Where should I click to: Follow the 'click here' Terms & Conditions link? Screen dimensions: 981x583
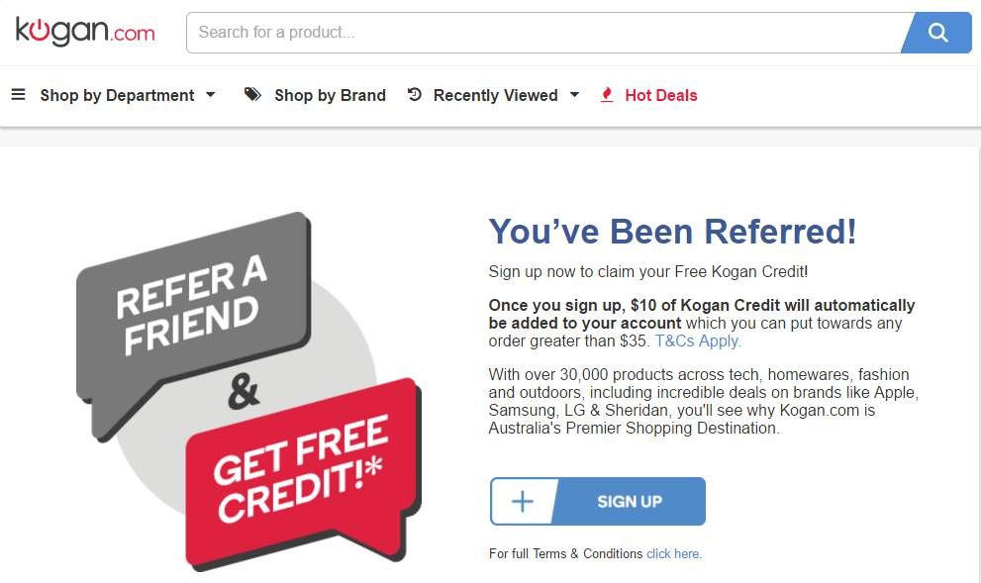tap(674, 553)
